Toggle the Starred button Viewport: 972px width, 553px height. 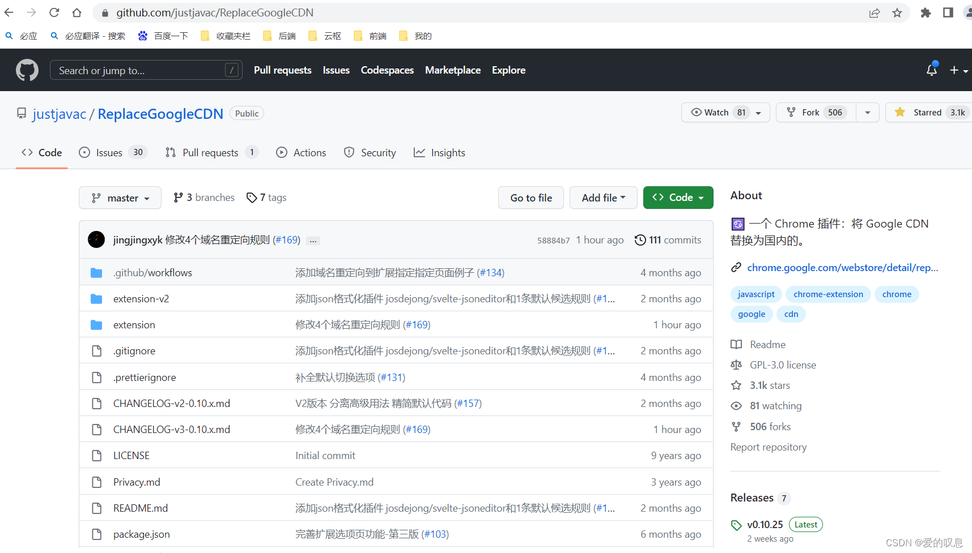click(928, 112)
